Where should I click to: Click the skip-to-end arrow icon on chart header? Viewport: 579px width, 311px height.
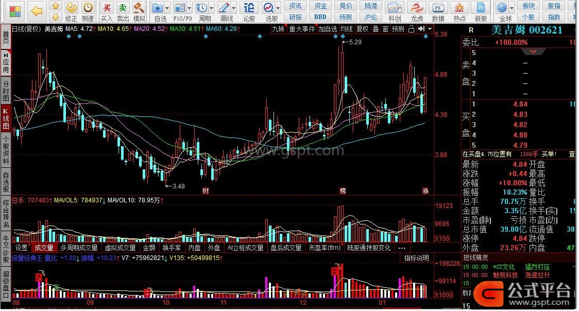421,29
